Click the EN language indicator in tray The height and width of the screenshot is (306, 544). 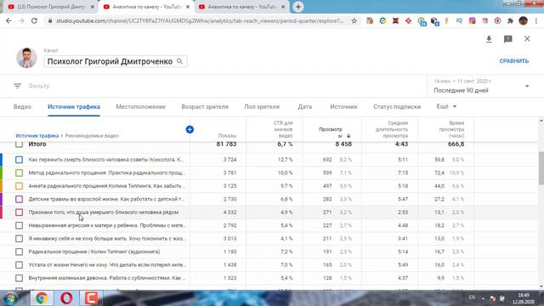click(472, 297)
